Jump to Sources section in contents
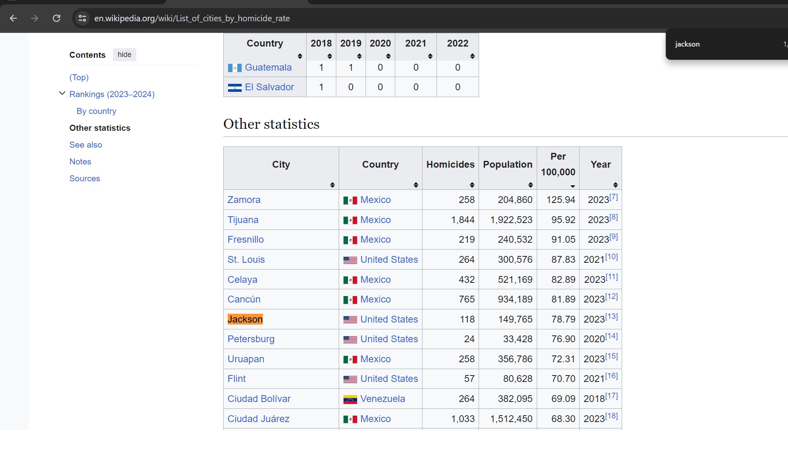The height and width of the screenshot is (473, 788). coord(85,179)
